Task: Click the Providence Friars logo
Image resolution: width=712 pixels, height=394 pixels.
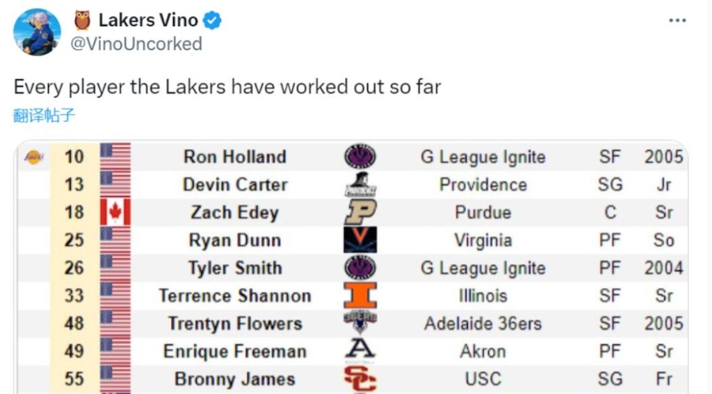Action: (x=360, y=185)
